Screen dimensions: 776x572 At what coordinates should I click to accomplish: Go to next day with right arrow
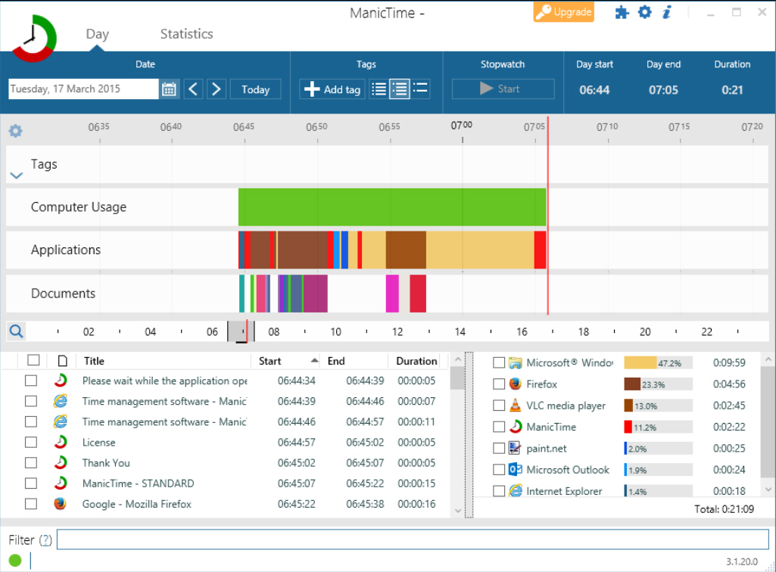pyautogui.click(x=217, y=89)
